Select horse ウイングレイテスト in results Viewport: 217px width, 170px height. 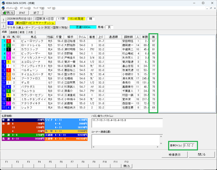point(33,66)
